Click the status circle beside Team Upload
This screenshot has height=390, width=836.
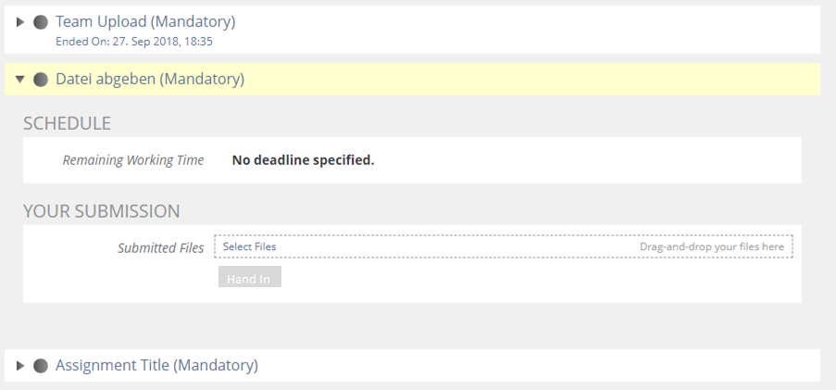pos(40,22)
